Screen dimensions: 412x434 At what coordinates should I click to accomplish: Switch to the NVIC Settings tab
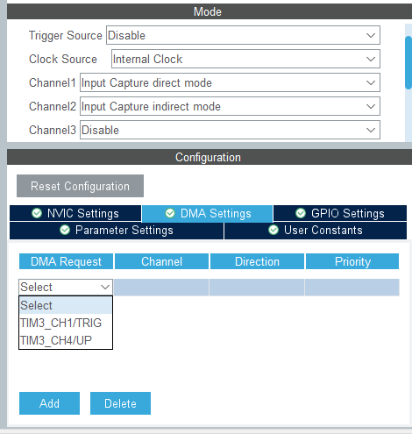(75, 213)
